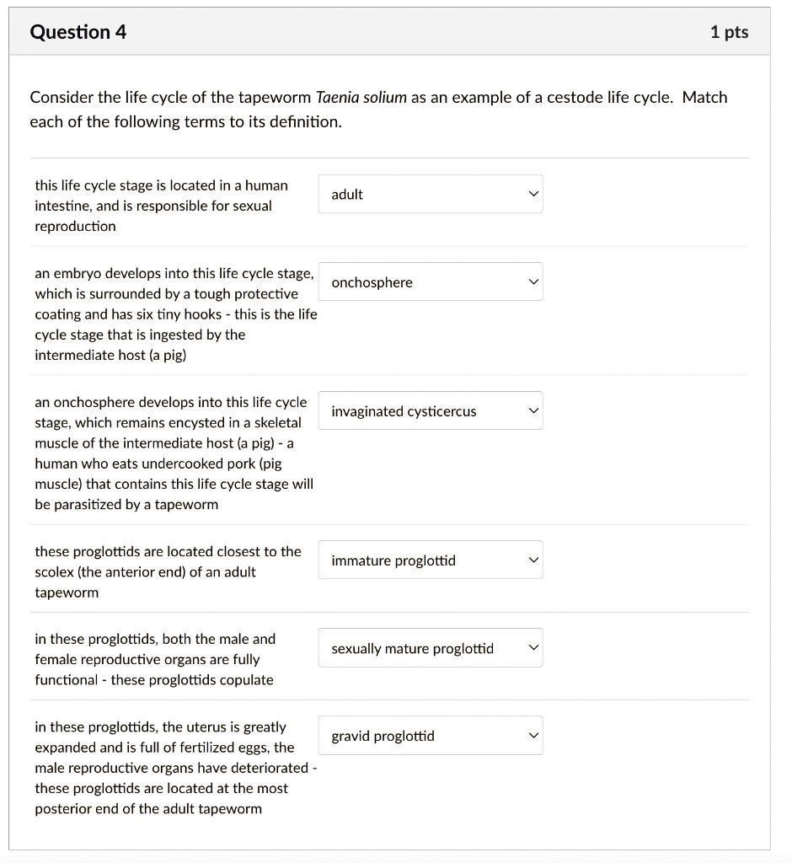The image size is (792, 863).
Task: Open the chevron on the adult dropdown
Action: [x=532, y=194]
